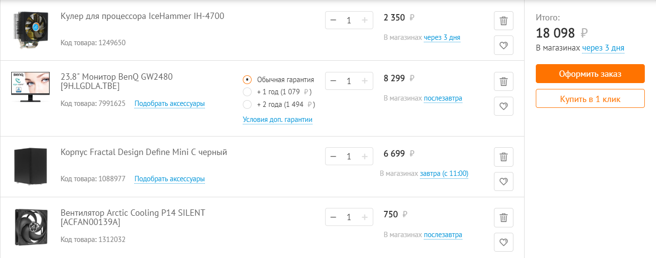Click the orange "Оформить заказ" button
This screenshot has height=258, width=656.
pos(590,74)
